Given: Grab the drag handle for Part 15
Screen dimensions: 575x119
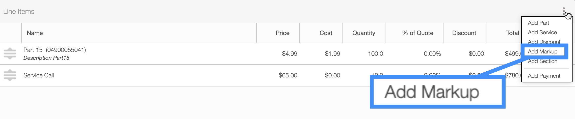Looking at the screenshot, I should 10,53.
